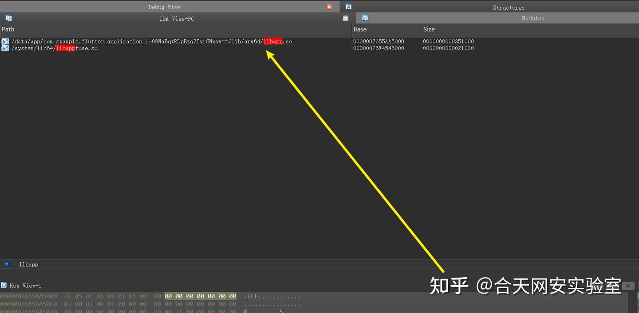Click the Hex View-1 panel icon
Screen dimensions: 639x313
tap(4, 286)
